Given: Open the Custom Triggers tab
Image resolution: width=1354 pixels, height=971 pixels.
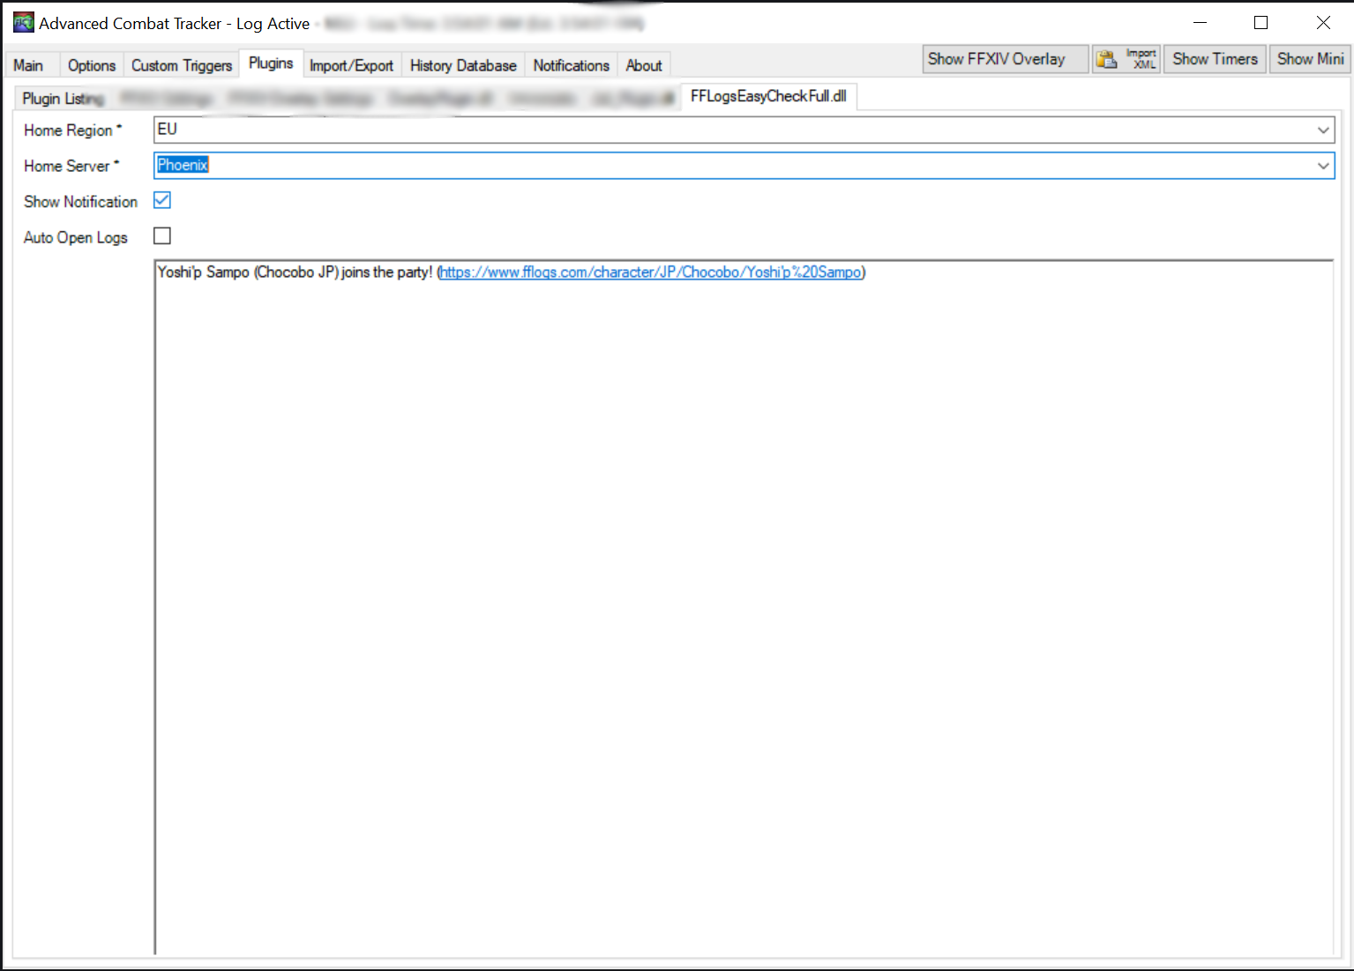Looking at the screenshot, I should coord(182,65).
